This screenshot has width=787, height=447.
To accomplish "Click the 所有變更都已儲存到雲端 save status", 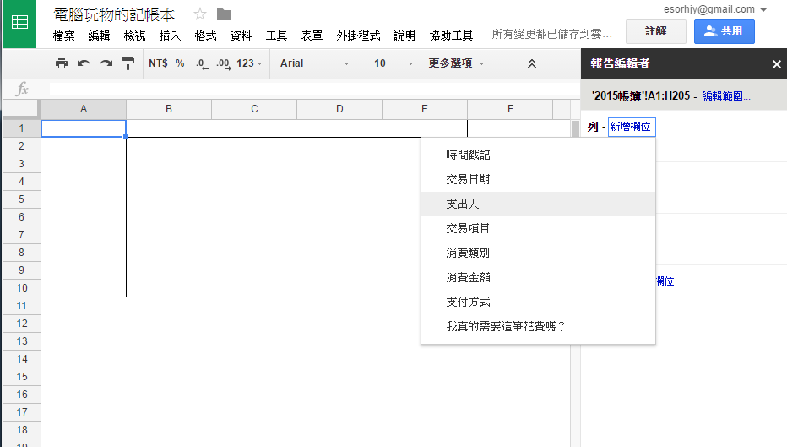I will point(552,34).
